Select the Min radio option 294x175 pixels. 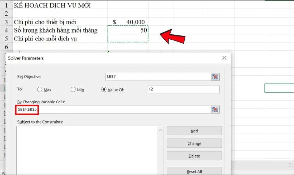point(73,90)
